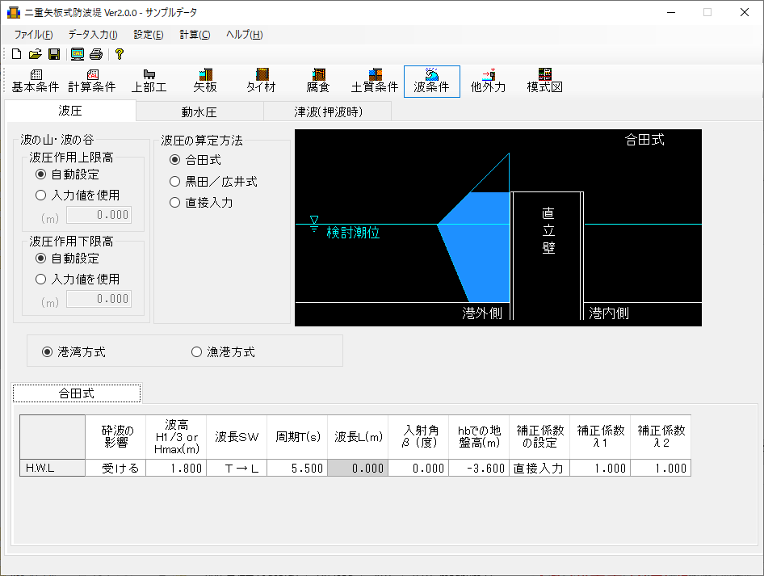
Task: Select the 漁港方式 option
Action: click(x=223, y=352)
